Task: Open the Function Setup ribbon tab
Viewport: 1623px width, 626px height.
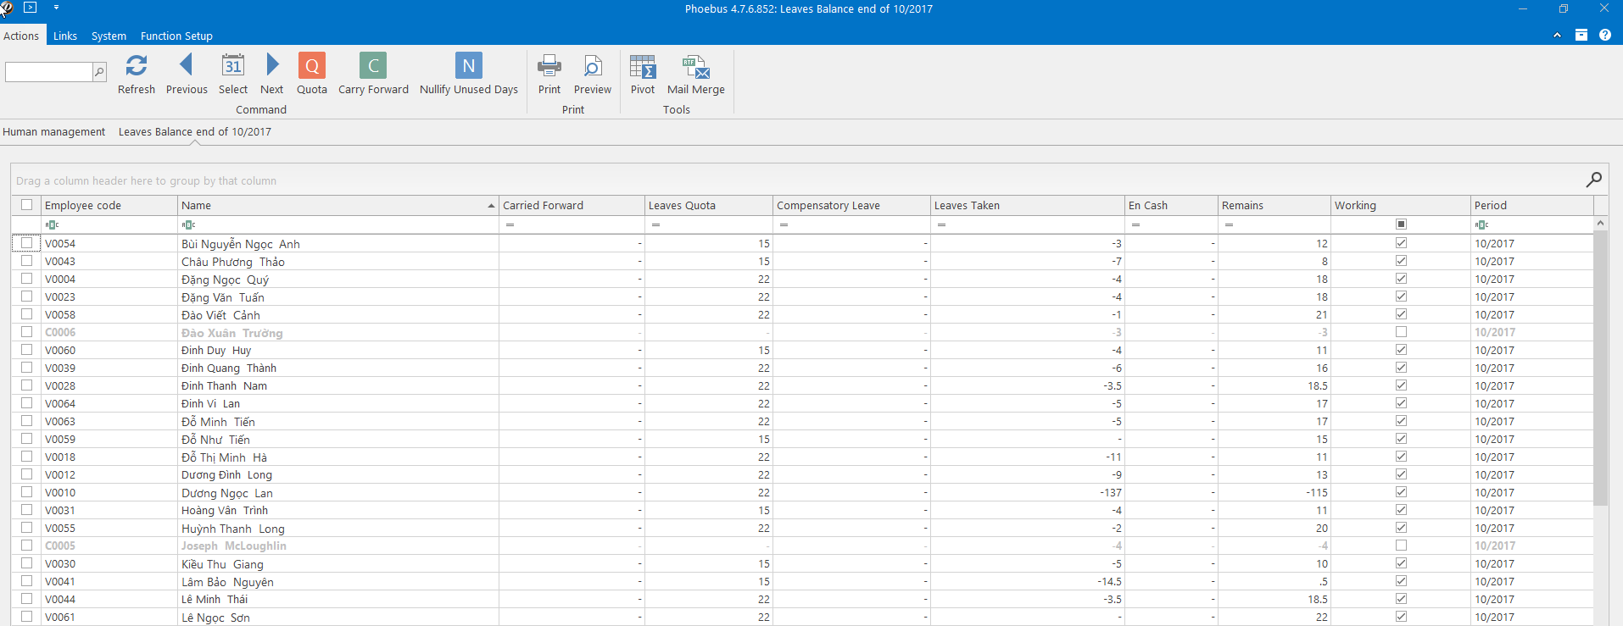Action: pyautogui.click(x=176, y=36)
